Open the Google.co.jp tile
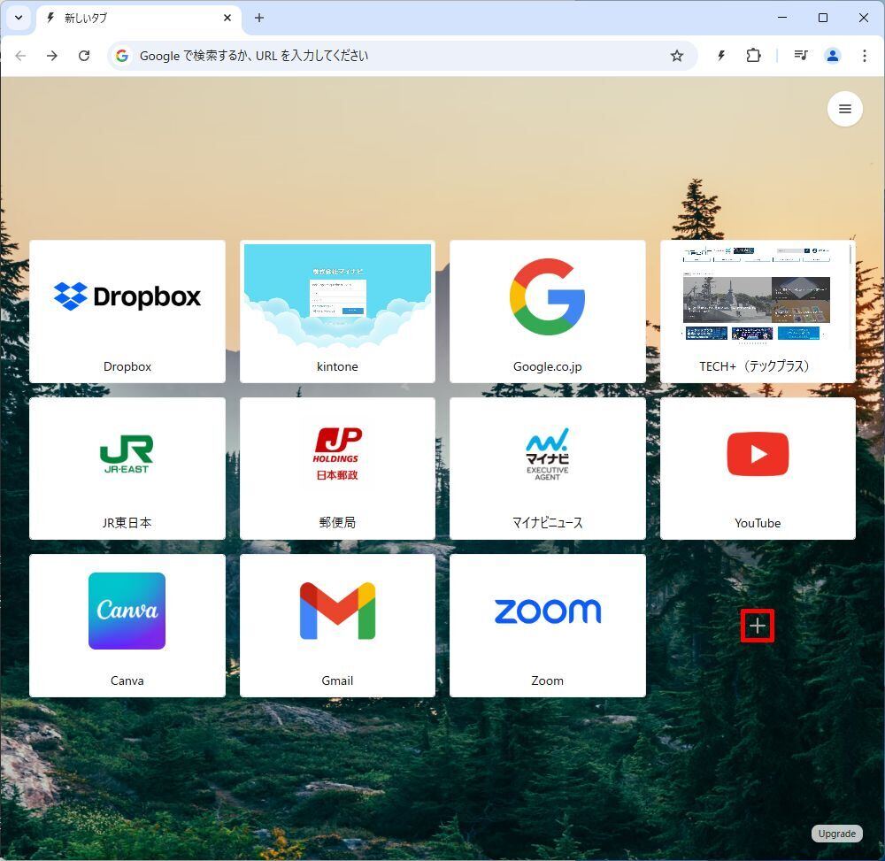Image resolution: width=885 pixels, height=861 pixels. [x=548, y=311]
